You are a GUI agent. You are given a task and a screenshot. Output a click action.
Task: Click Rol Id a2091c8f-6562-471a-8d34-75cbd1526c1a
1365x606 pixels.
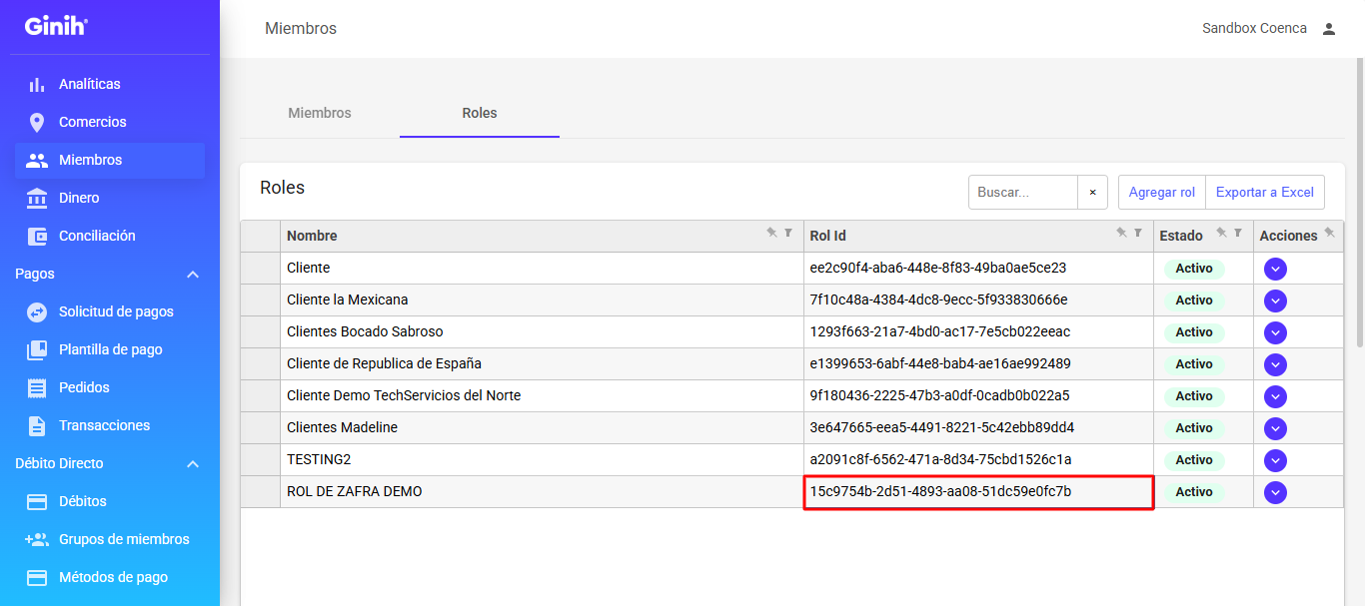click(978, 460)
